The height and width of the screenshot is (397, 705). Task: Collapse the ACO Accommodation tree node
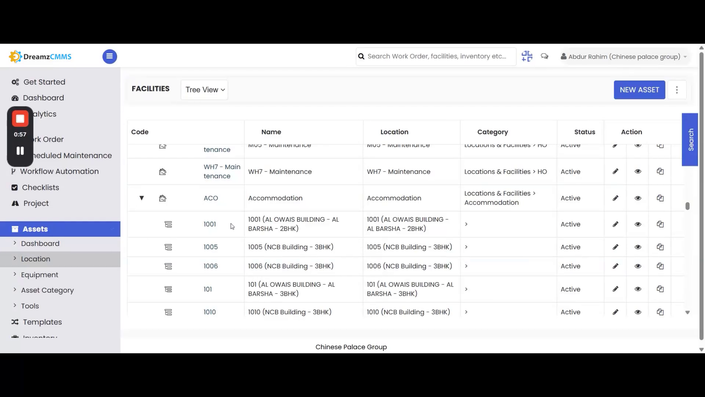point(142,198)
